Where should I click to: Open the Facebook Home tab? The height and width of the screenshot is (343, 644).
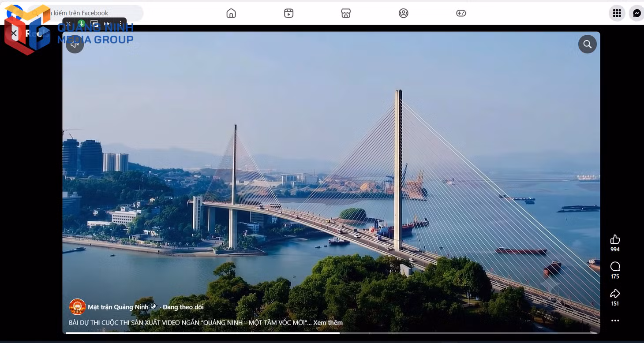point(231,13)
